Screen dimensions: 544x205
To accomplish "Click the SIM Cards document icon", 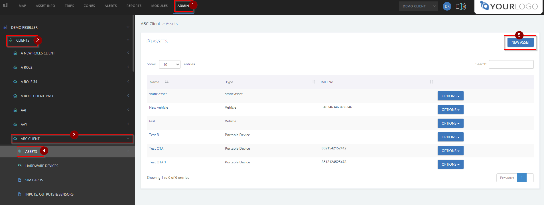I will pyautogui.click(x=20, y=180).
